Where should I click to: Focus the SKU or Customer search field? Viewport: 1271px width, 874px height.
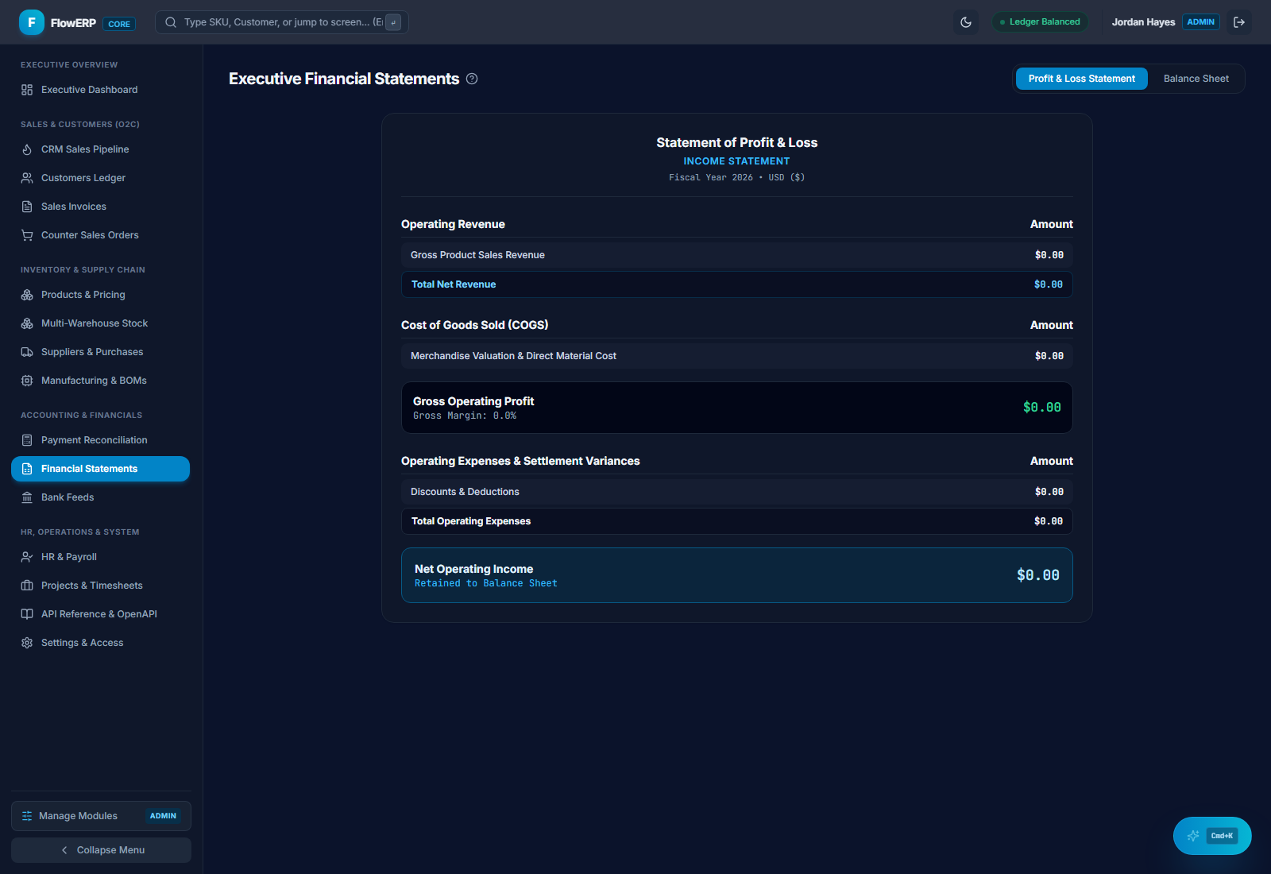tap(282, 22)
